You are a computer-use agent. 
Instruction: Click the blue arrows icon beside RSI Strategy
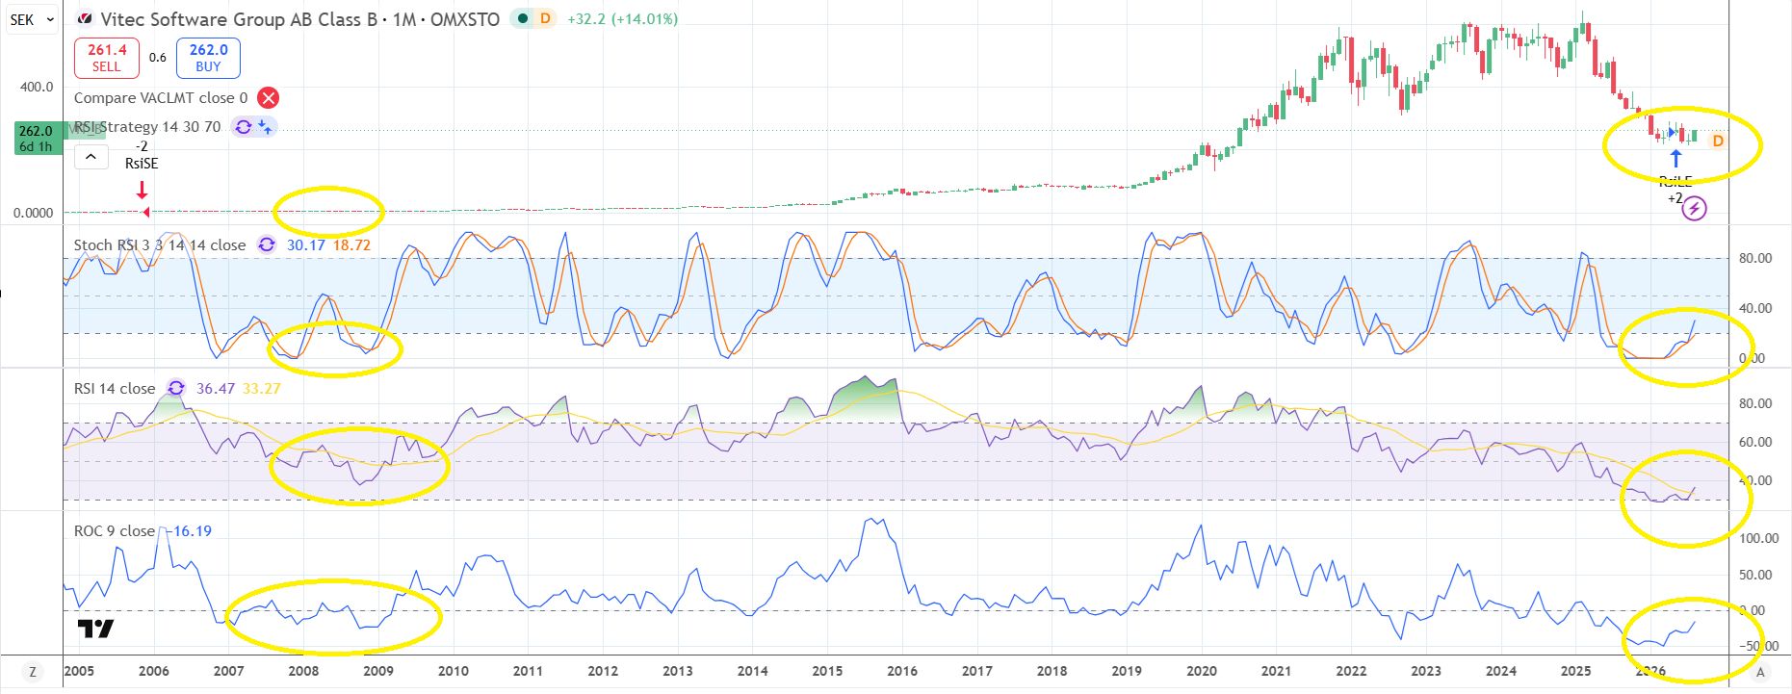265,127
